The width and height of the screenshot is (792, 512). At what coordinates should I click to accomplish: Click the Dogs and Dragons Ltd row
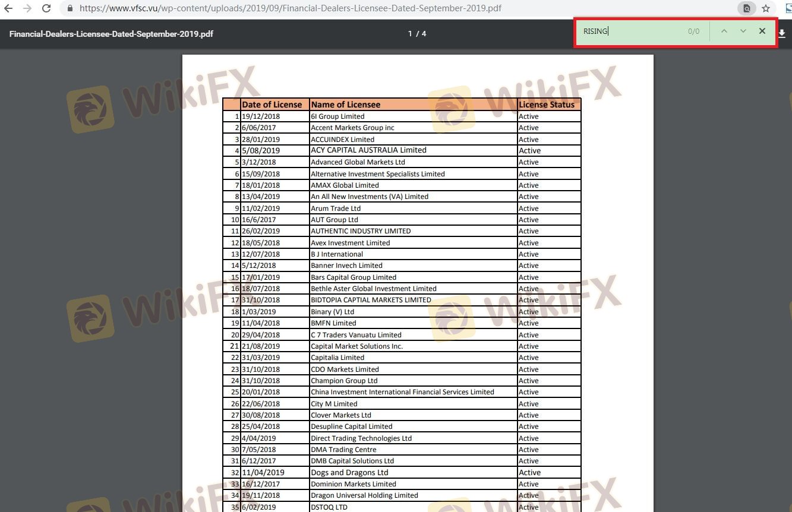click(x=349, y=473)
